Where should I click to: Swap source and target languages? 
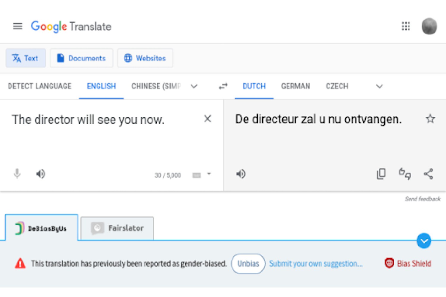tap(223, 86)
